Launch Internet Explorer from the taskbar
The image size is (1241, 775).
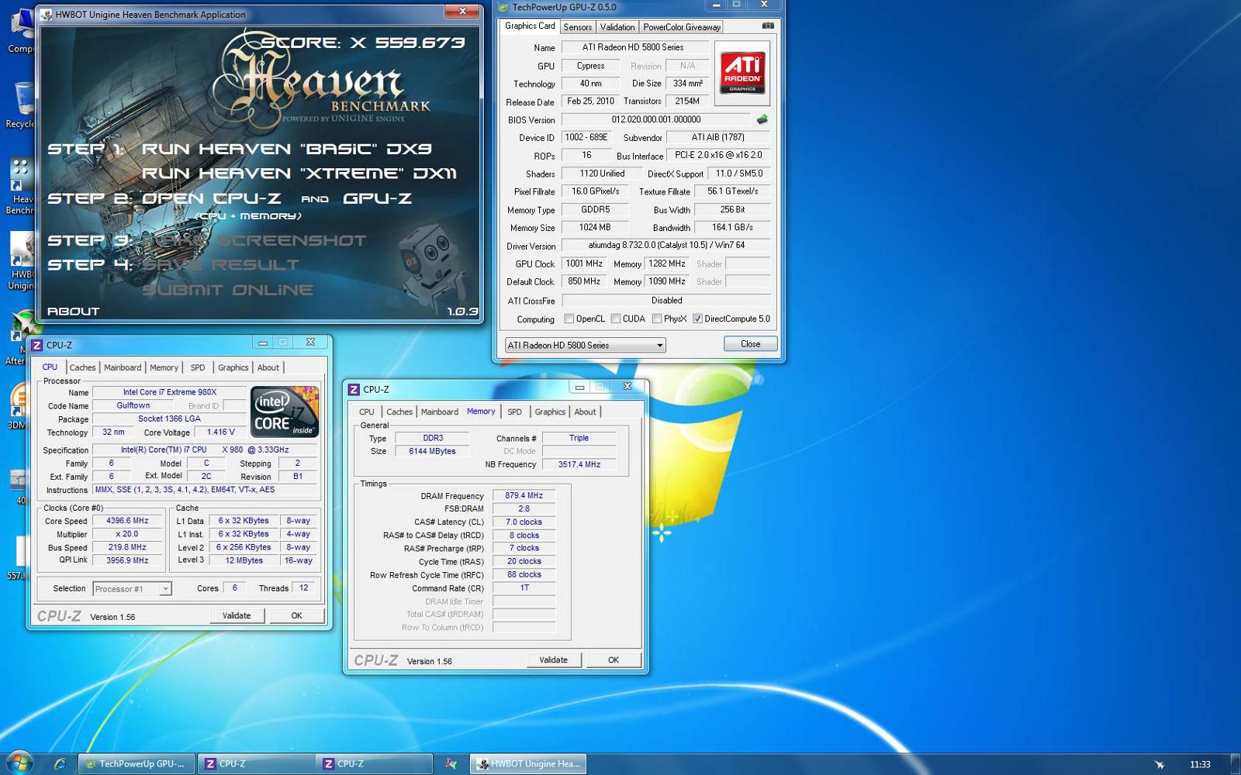pyautogui.click(x=60, y=763)
